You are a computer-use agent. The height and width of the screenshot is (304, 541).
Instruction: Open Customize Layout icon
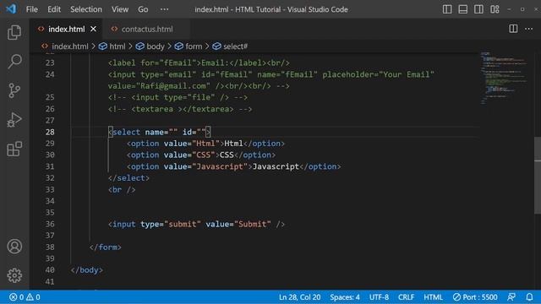pyautogui.click(x=495, y=9)
